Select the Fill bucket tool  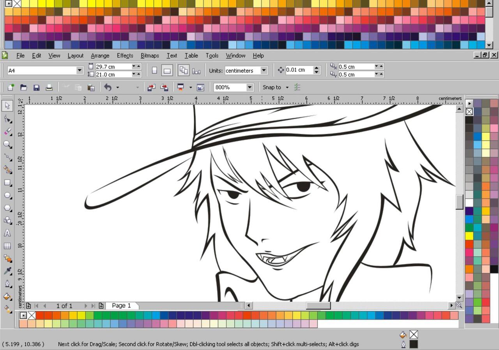tap(7, 297)
